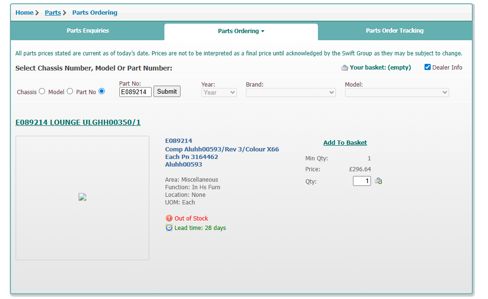Focus the Part No input field
This screenshot has height=299, width=488.
click(x=136, y=92)
